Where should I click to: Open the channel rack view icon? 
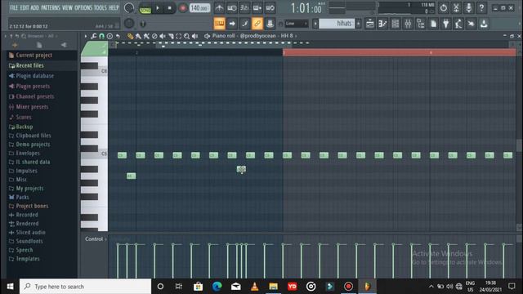pyautogui.click(x=396, y=24)
